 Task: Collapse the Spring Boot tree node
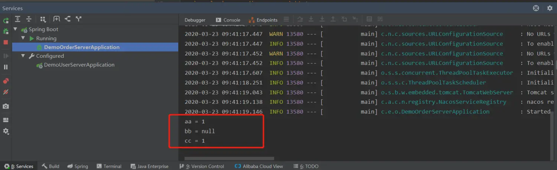pyautogui.click(x=16, y=29)
